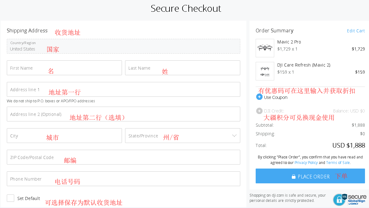Open the Mavic 2 Pro product thumbnail
Screen dimensions: 369x208
click(x=265, y=48)
